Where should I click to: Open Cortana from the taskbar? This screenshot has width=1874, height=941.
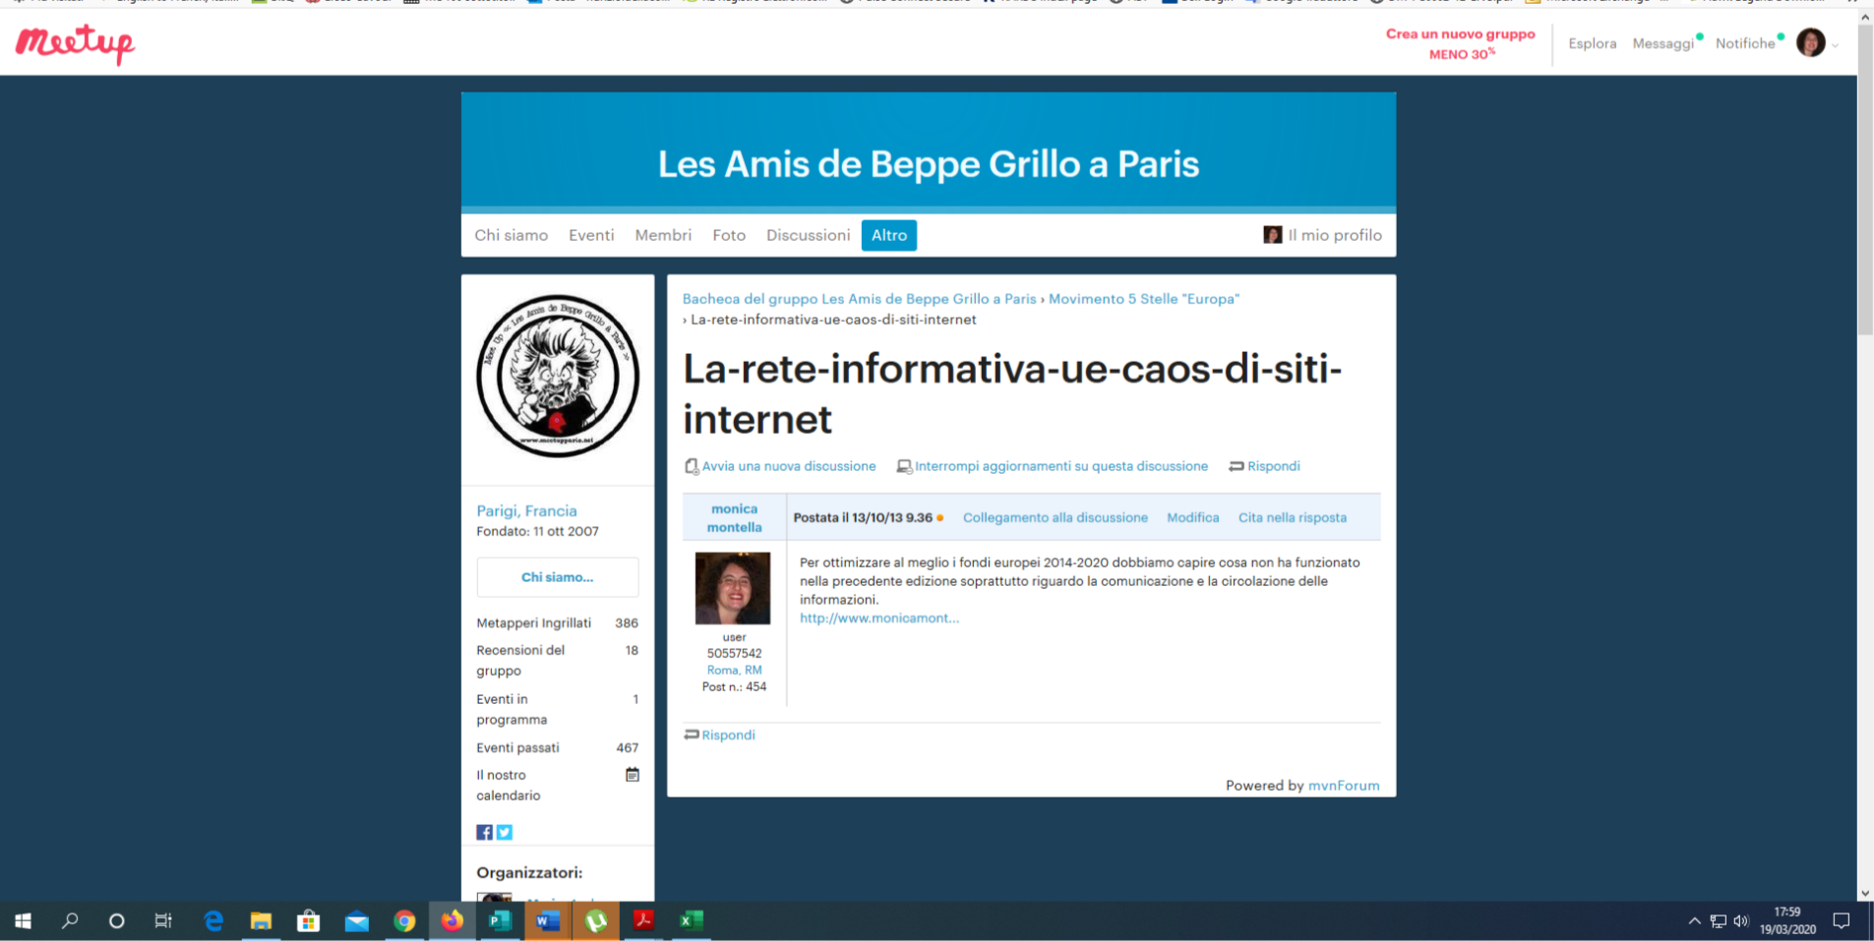click(117, 920)
